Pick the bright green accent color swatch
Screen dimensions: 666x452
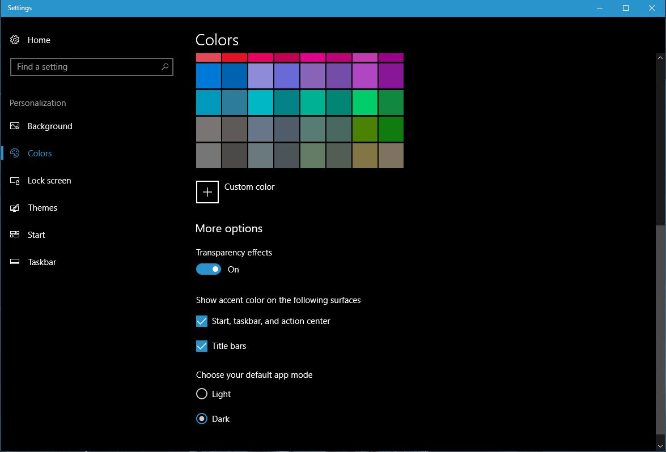pos(365,103)
